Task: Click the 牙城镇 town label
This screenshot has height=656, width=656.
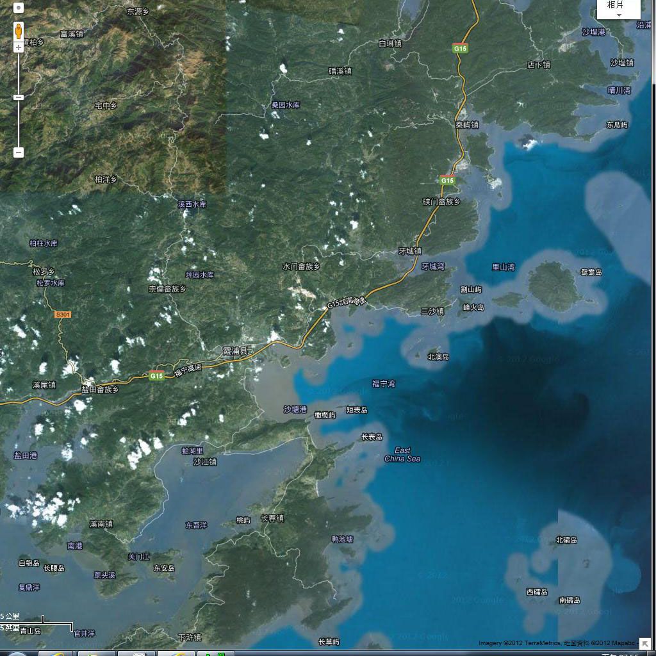Action: coord(410,251)
